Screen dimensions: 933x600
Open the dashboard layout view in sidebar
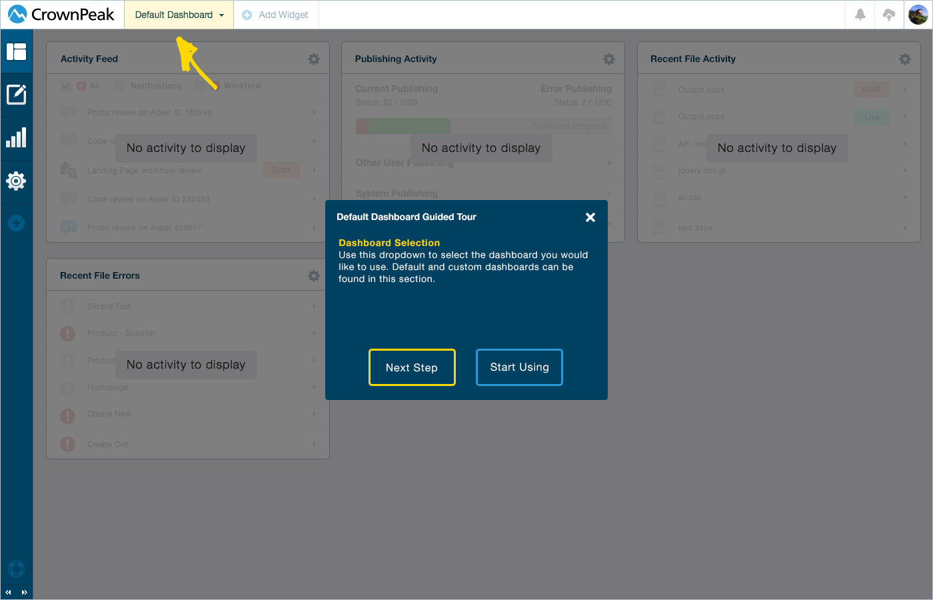tap(16, 51)
